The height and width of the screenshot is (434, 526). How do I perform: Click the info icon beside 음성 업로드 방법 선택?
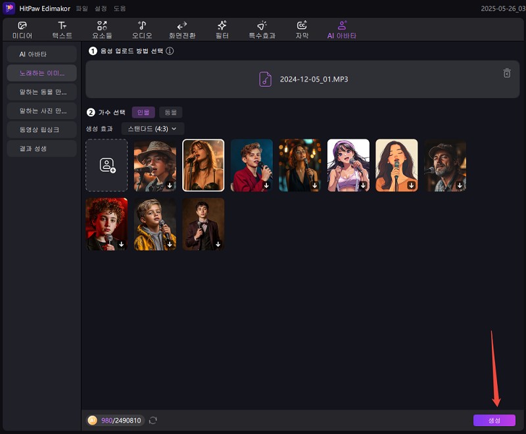(x=170, y=51)
